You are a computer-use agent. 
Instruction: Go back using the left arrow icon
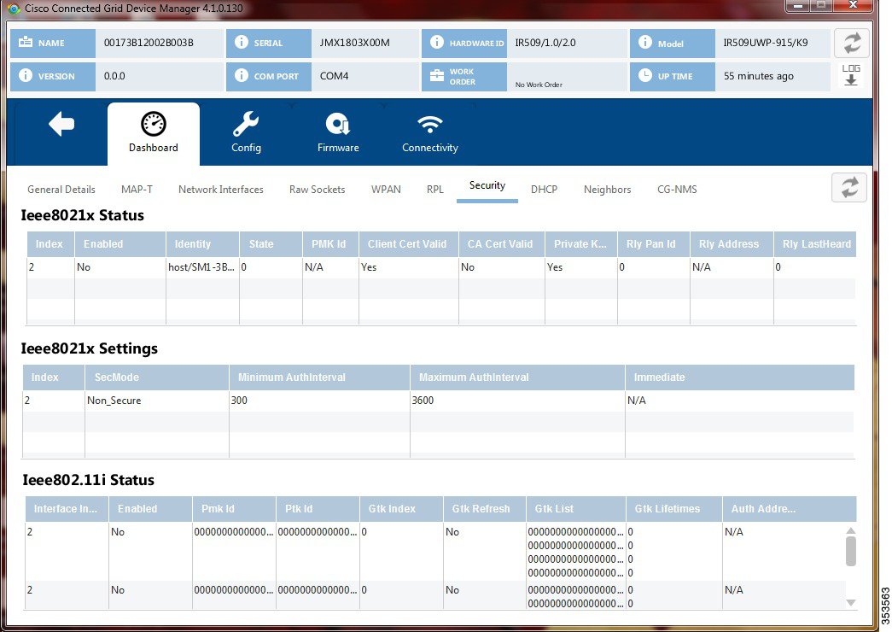(x=61, y=124)
